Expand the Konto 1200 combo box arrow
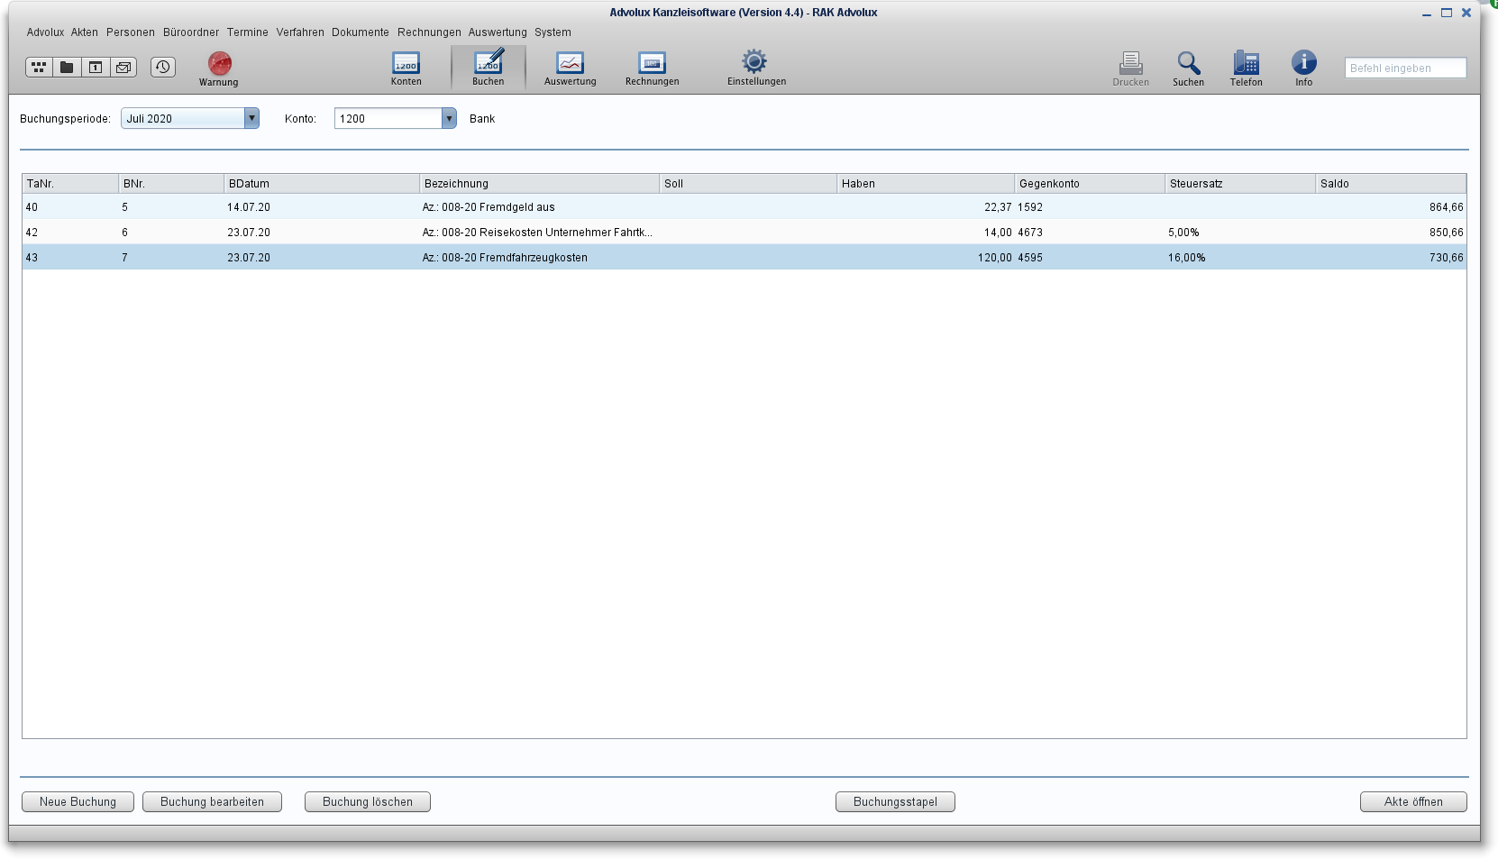This screenshot has height=859, width=1498. tap(449, 118)
